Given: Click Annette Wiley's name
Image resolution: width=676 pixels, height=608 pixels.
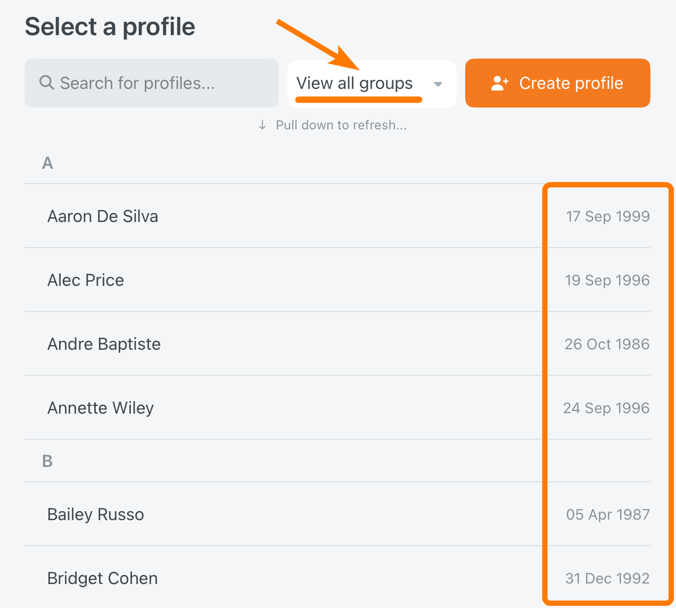Looking at the screenshot, I should pyautogui.click(x=100, y=408).
